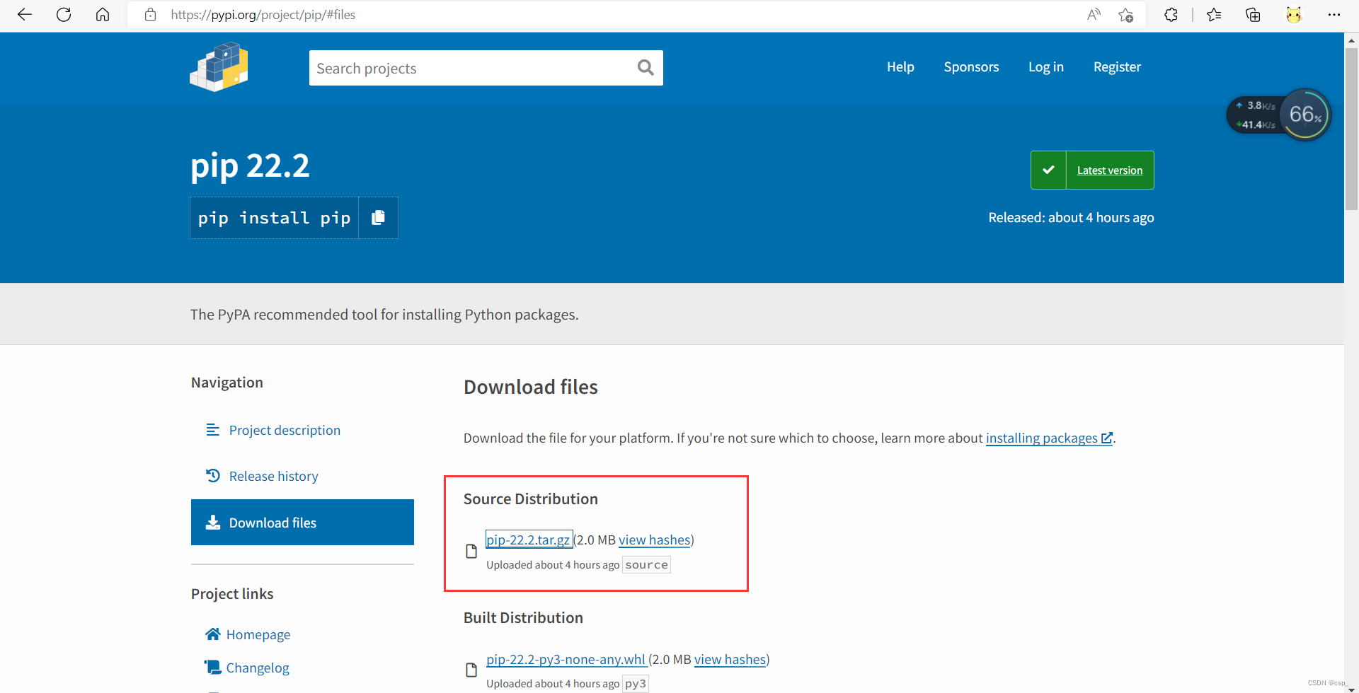The width and height of the screenshot is (1359, 693).
Task: Click the PyPI blocks logo
Action: 219,67
